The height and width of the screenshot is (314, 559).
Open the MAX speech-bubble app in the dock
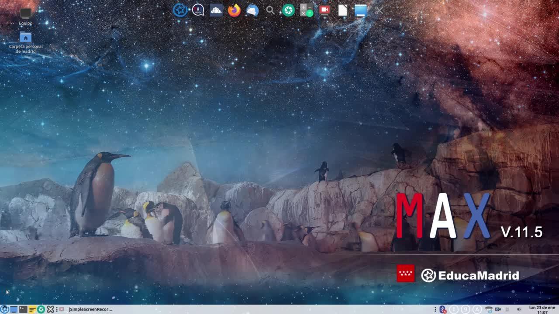pos(198,10)
